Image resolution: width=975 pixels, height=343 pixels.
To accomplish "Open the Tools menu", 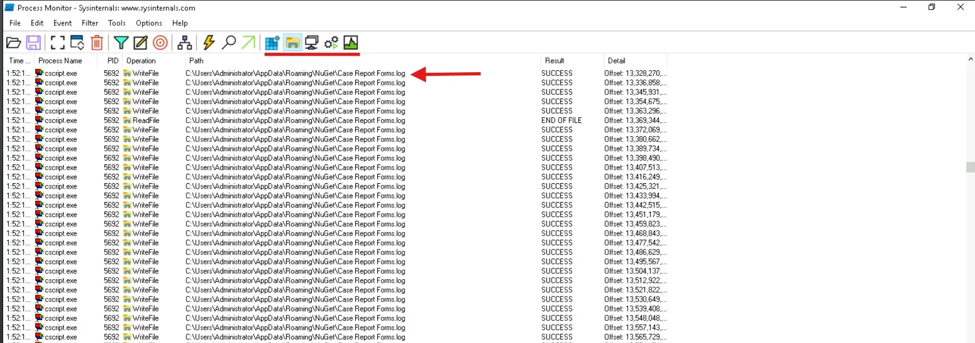I will pos(117,23).
